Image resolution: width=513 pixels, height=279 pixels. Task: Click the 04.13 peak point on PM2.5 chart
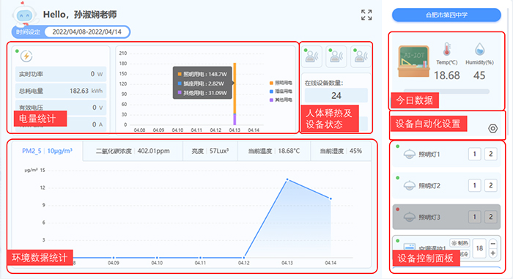287,179
